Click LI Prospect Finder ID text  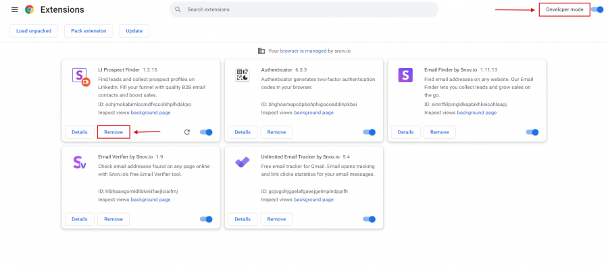pos(145,105)
